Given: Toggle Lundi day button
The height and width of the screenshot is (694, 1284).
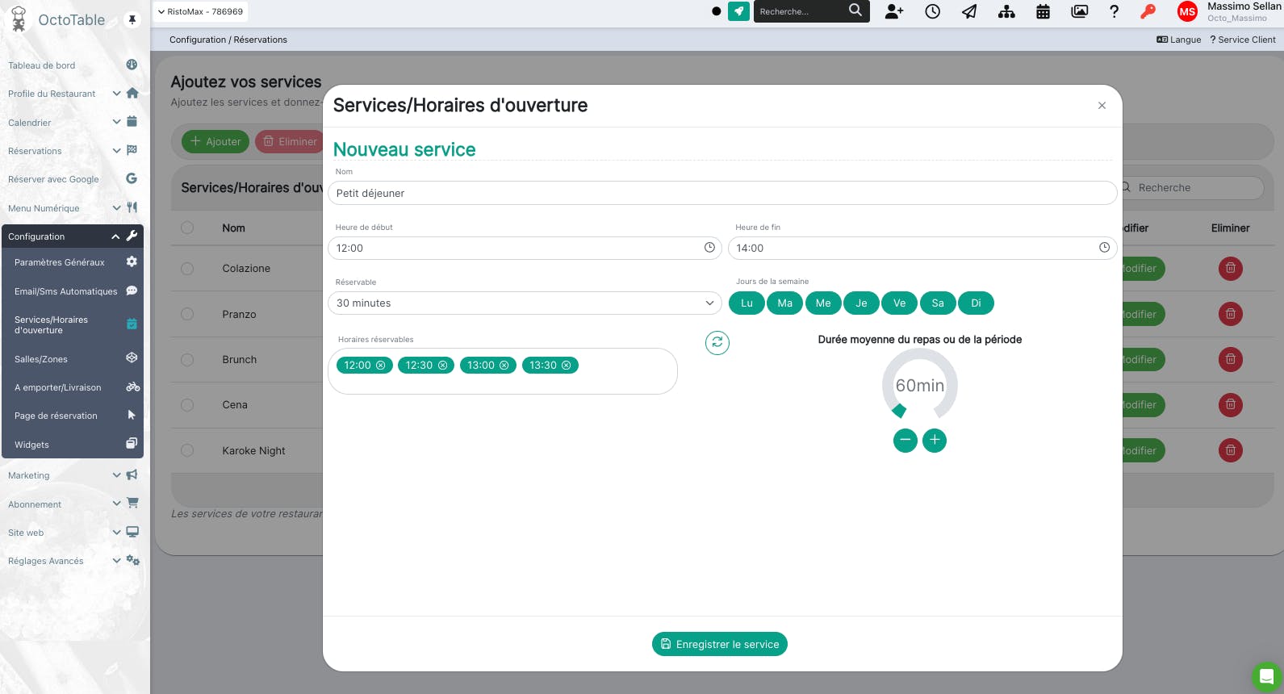Looking at the screenshot, I should pos(747,303).
